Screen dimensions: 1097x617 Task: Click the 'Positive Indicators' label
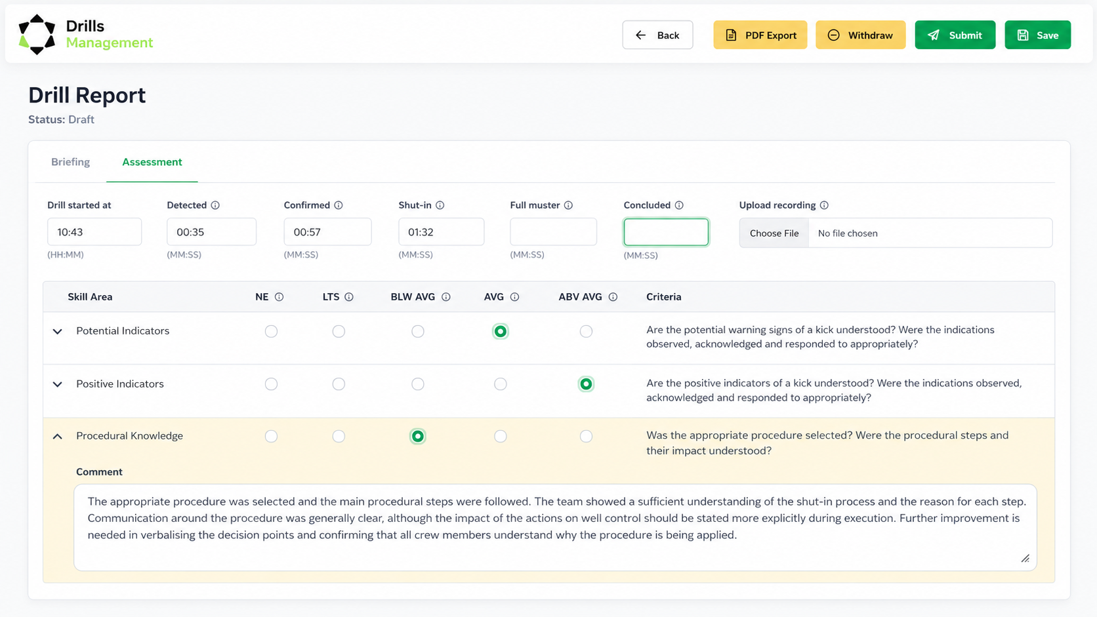120,384
